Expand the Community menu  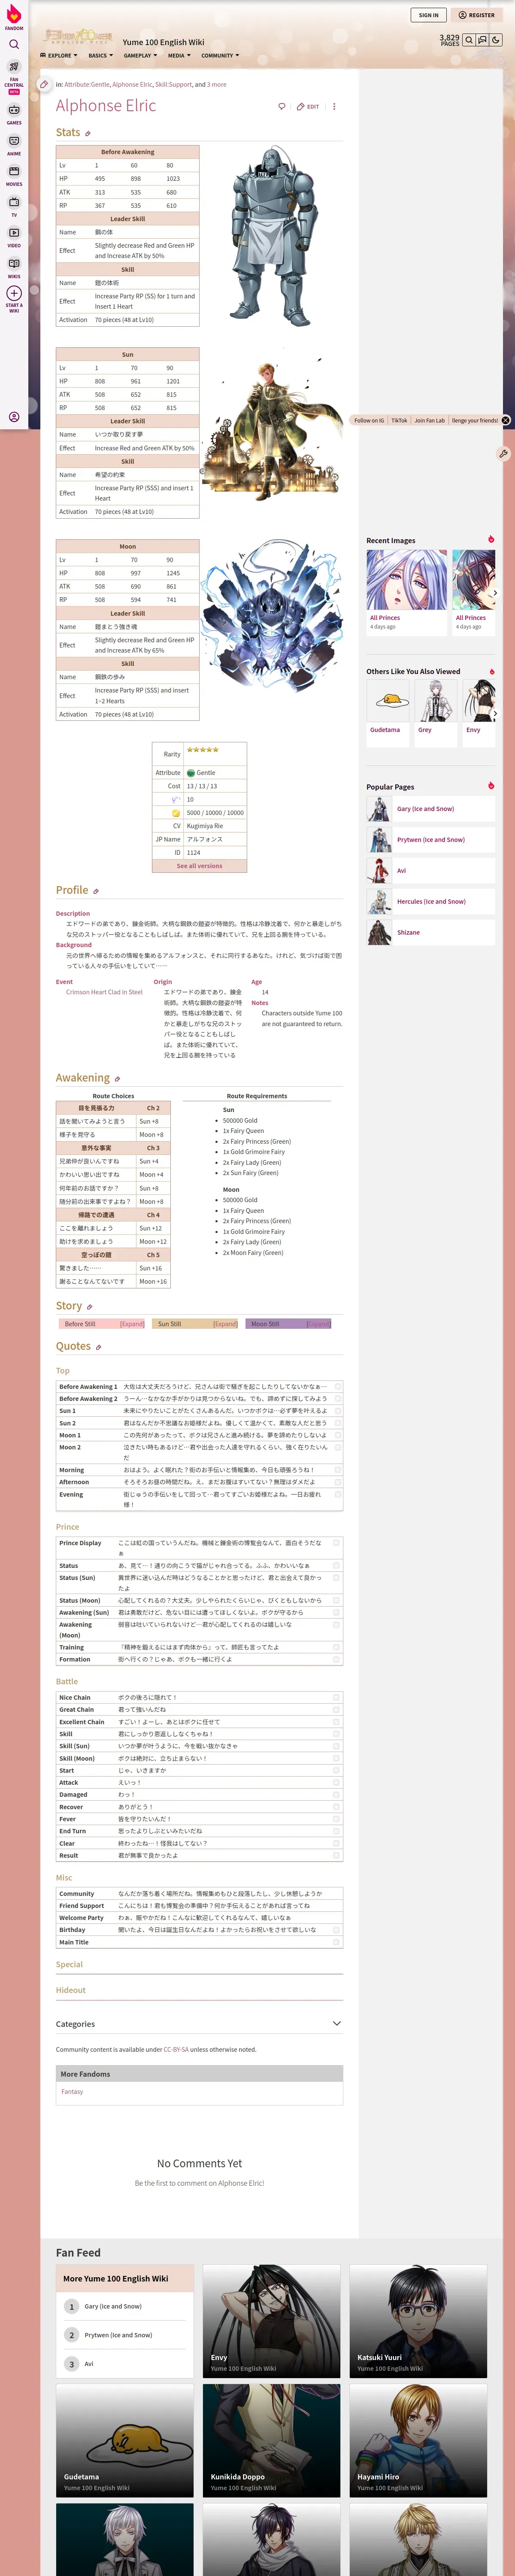tap(220, 56)
